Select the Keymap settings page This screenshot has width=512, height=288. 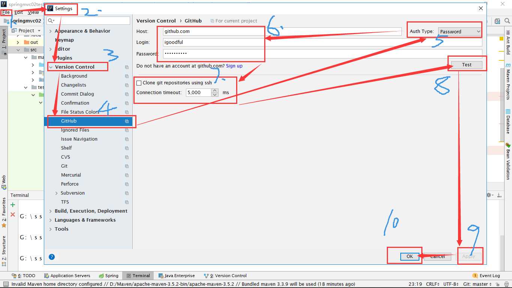click(64, 40)
